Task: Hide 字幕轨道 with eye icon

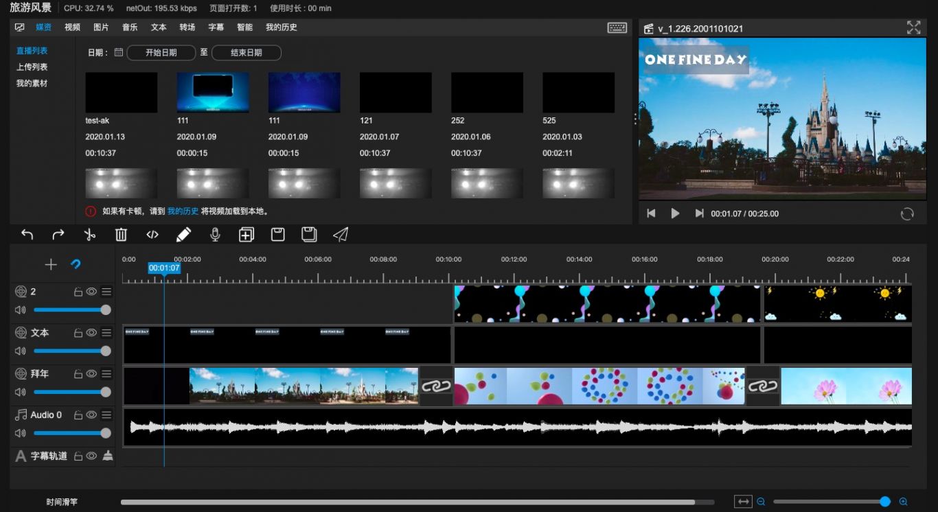Action: (x=91, y=456)
